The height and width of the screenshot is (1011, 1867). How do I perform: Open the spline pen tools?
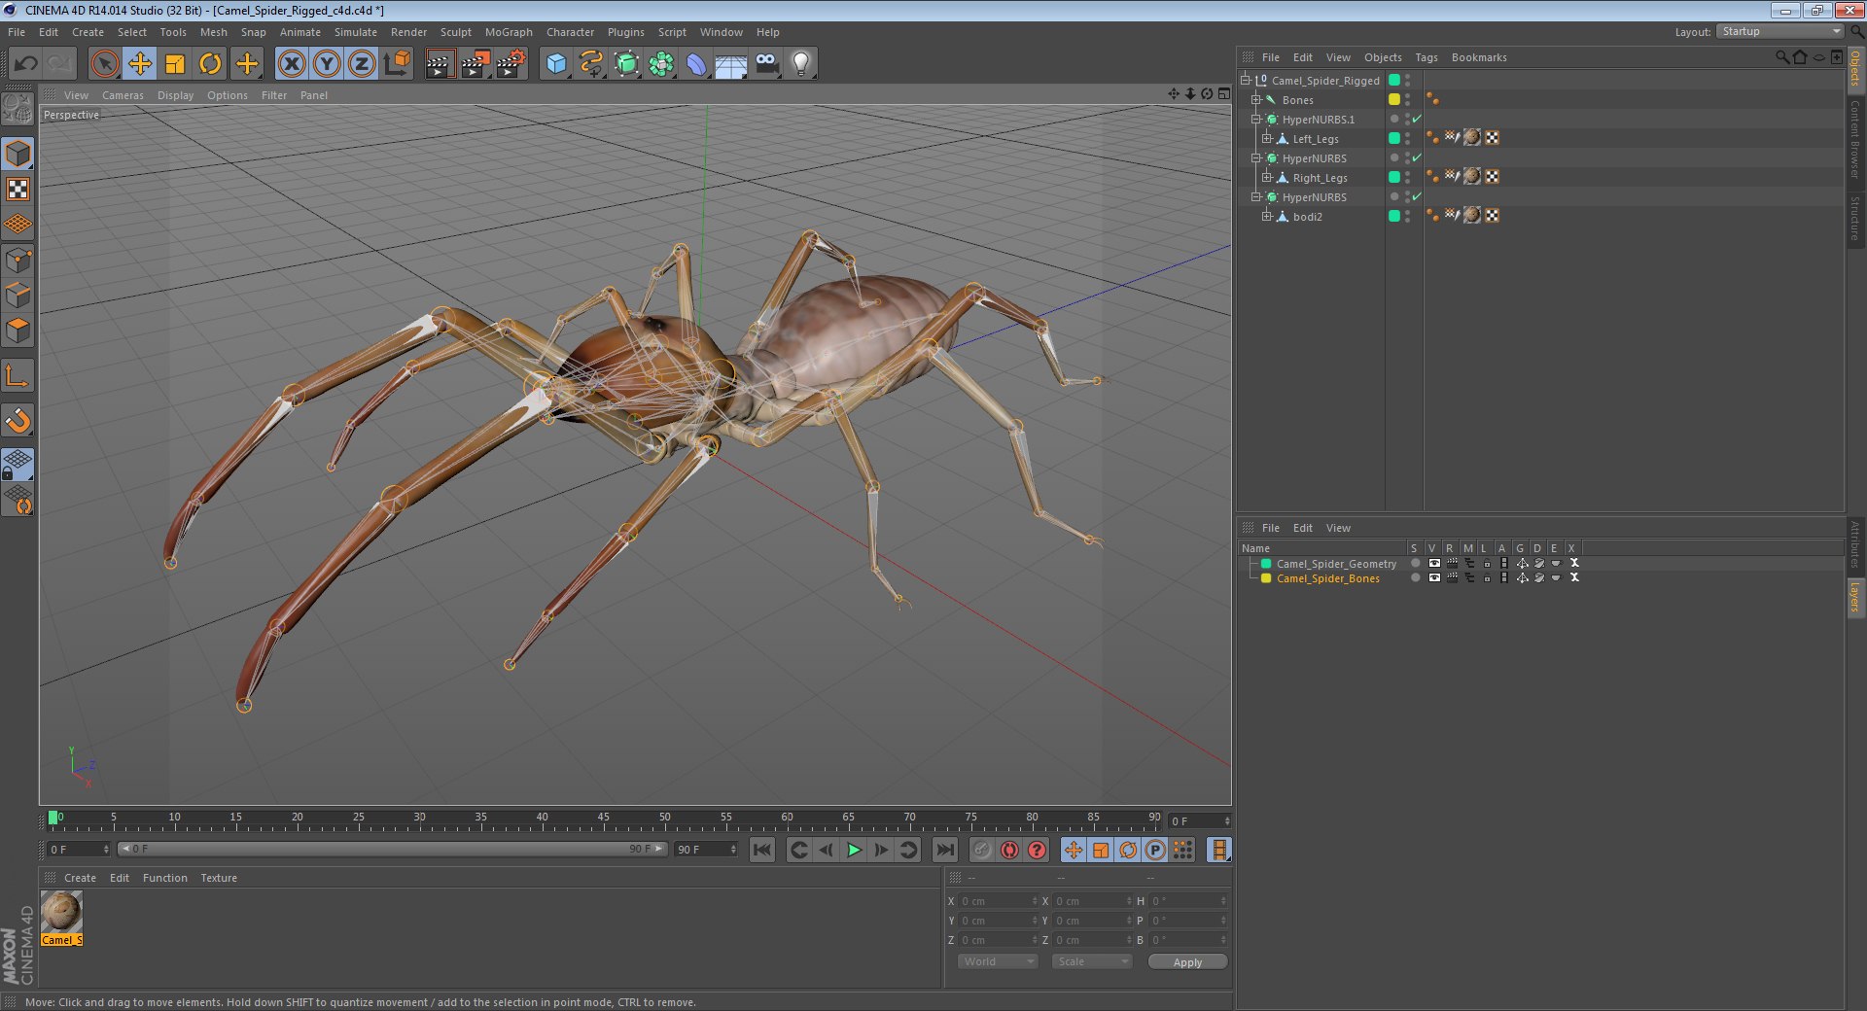click(x=591, y=64)
